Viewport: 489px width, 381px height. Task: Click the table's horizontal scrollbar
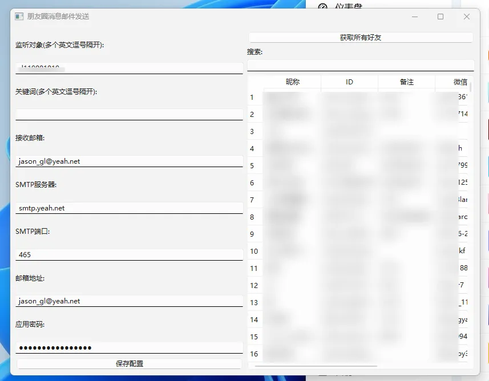point(316,366)
